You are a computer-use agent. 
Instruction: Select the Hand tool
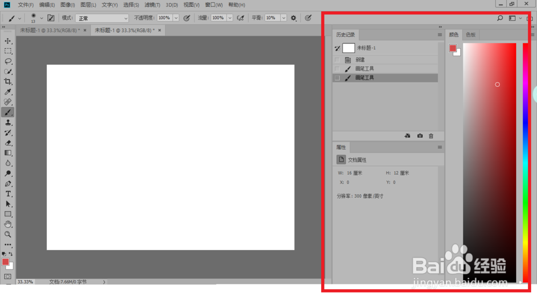point(8,224)
